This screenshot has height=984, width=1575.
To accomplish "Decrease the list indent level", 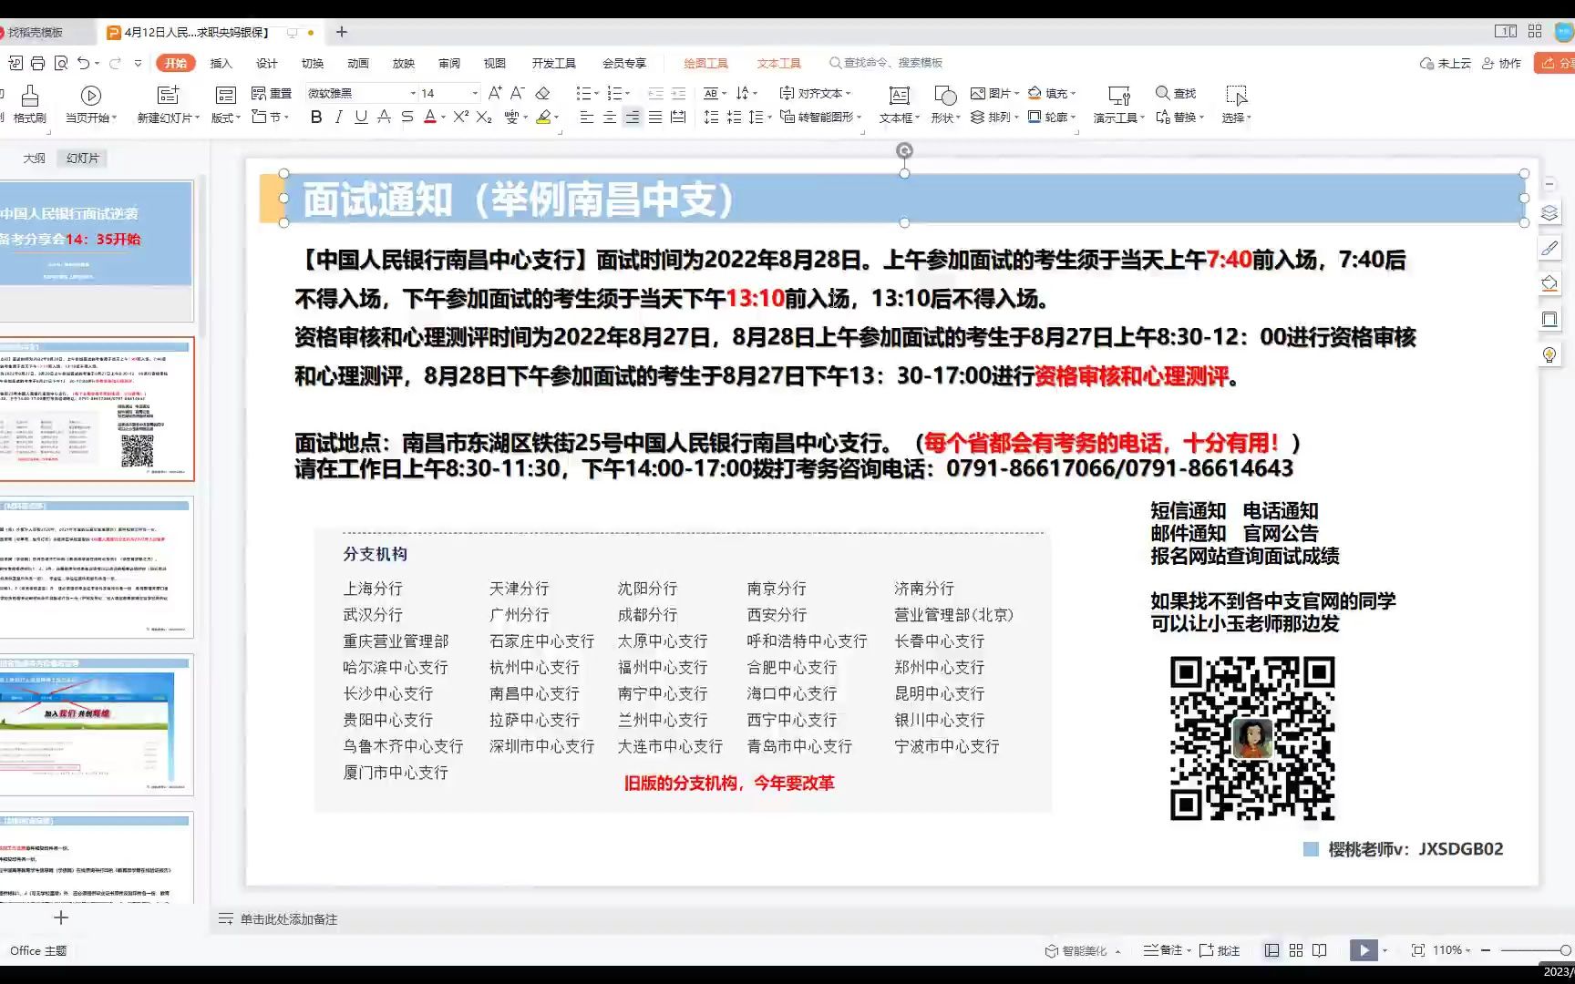I will (655, 93).
